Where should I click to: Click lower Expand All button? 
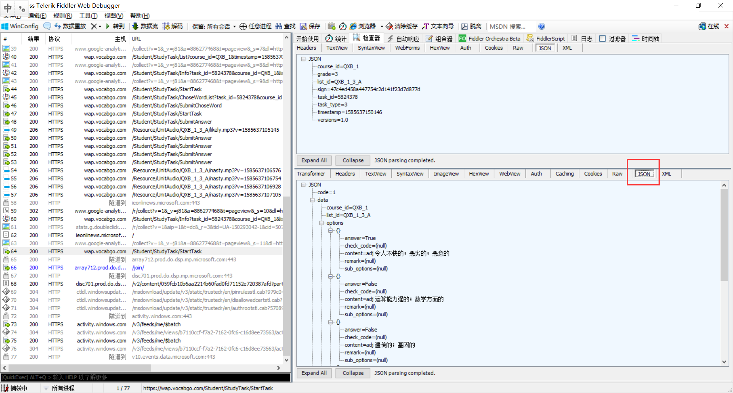click(314, 373)
